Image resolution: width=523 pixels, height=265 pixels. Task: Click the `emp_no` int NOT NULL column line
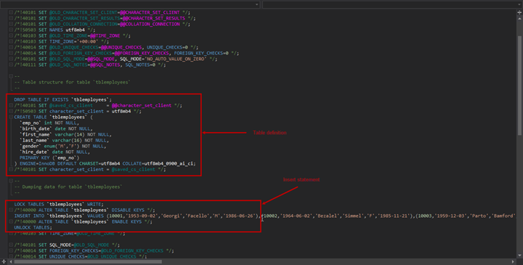coord(49,123)
